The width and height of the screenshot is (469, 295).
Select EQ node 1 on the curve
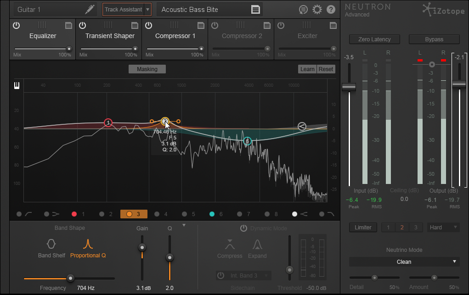tap(108, 122)
